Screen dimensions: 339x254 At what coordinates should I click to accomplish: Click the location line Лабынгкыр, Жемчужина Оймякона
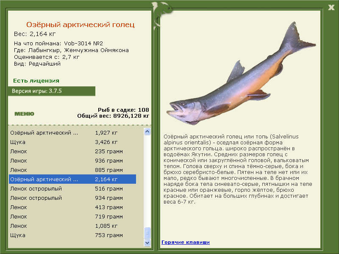point(71,50)
